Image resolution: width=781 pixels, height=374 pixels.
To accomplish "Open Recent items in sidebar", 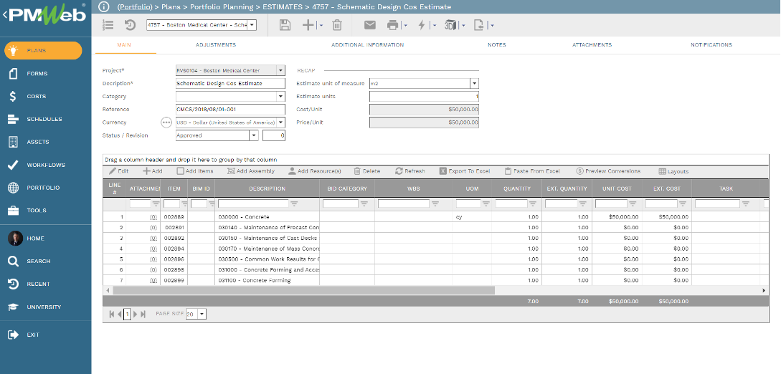I will 38,284.
